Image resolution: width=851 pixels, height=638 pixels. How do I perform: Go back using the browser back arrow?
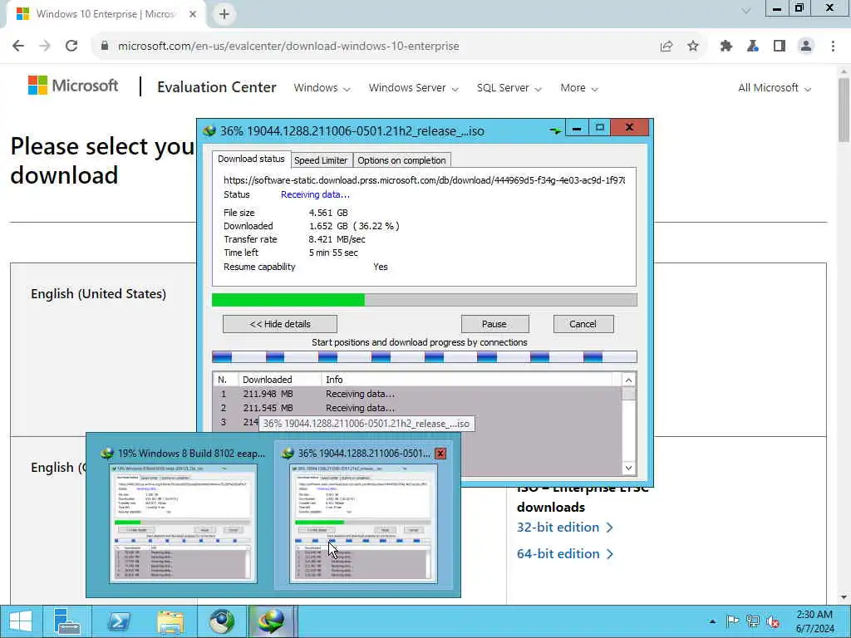[18, 46]
